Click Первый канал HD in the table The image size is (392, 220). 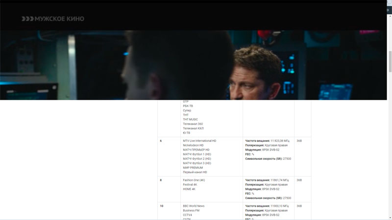195,172
